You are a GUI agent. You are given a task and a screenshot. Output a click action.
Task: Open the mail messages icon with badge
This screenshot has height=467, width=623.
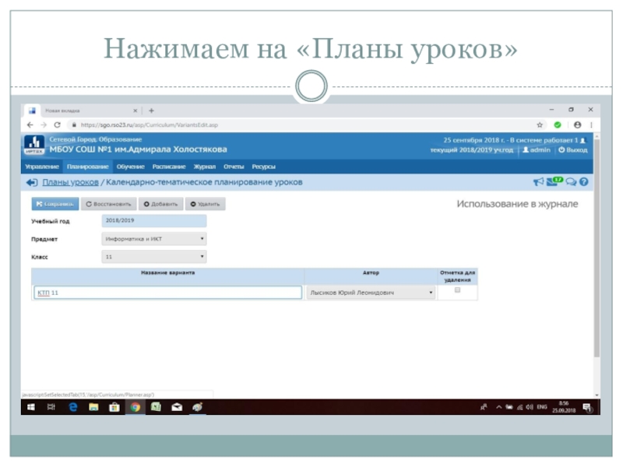pyautogui.click(x=554, y=182)
